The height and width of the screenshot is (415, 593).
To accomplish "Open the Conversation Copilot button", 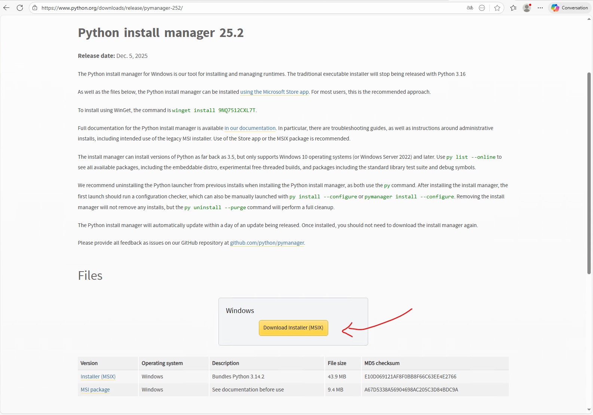I will pyautogui.click(x=569, y=8).
